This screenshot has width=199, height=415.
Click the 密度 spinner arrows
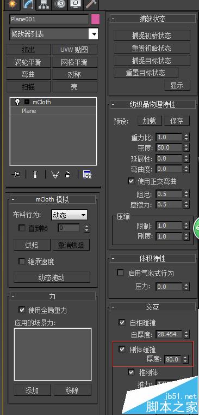coord(186,147)
